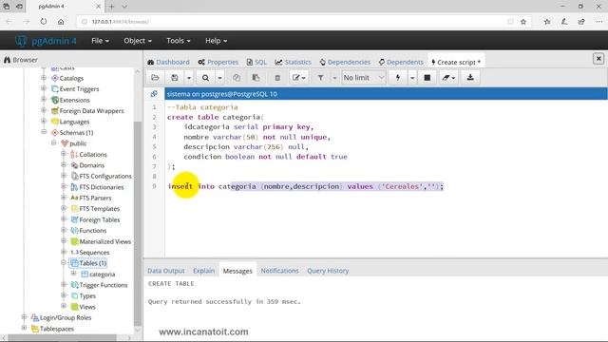Image resolution: width=608 pixels, height=342 pixels.
Task: Click the Save file icon
Action: tap(175, 78)
